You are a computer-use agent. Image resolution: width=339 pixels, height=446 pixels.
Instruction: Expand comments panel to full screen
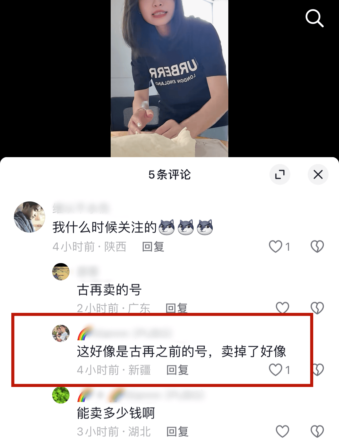[x=280, y=175]
